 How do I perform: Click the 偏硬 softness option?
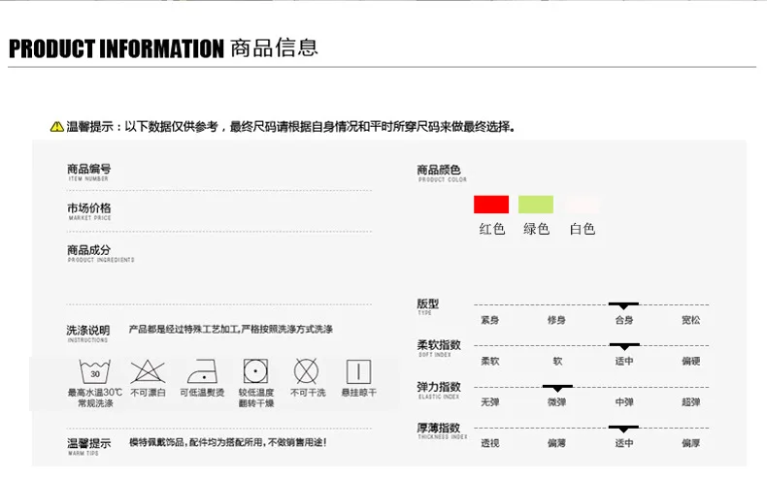click(x=691, y=361)
